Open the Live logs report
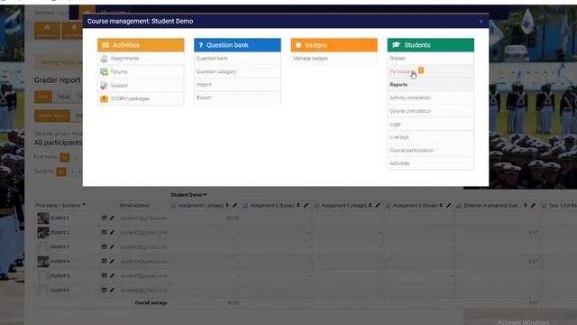The height and width of the screenshot is (325, 577). tap(398, 137)
